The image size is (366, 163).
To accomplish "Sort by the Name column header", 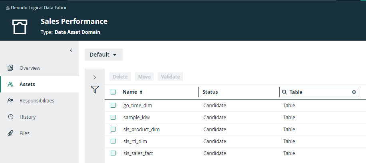I will (130, 92).
